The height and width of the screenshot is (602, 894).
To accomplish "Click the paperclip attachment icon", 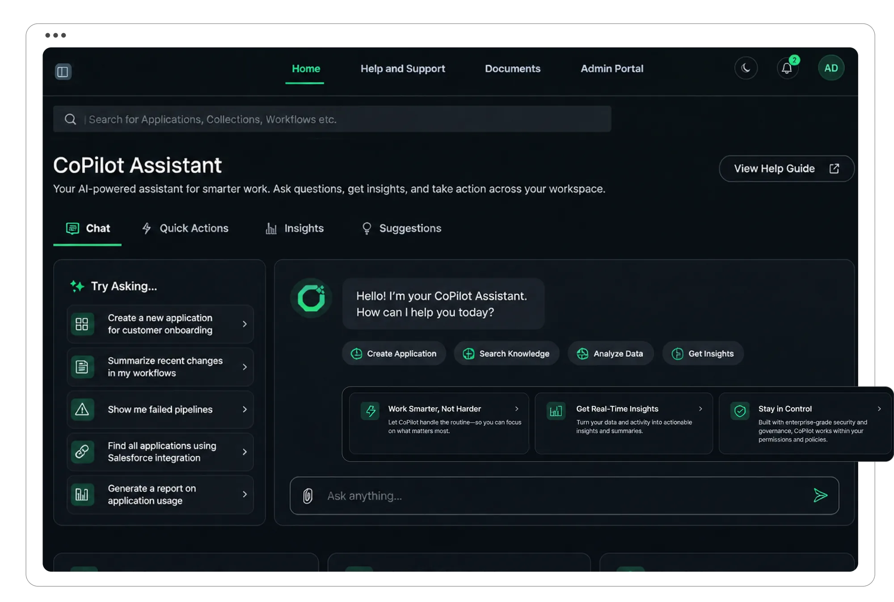I will [308, 496].
